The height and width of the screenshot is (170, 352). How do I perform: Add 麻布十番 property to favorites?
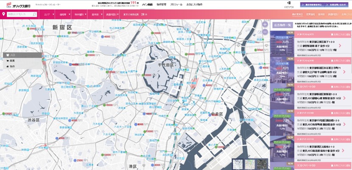[x=341, y=139]
